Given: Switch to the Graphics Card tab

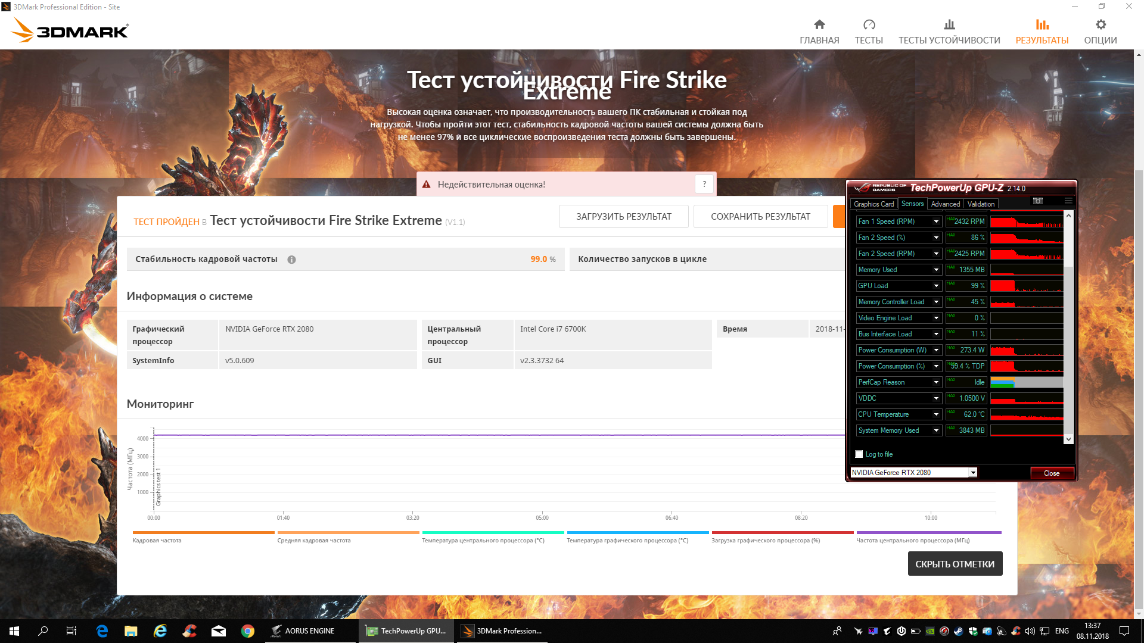Looking at the screenshot, I should pos(873,204).
